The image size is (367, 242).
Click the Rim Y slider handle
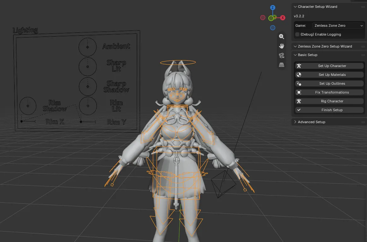(x=81, y=122)
